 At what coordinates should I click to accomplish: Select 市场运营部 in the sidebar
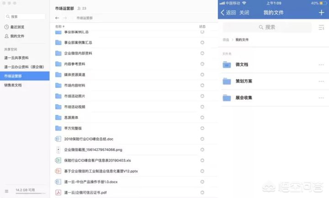click(x=25, y=76)
